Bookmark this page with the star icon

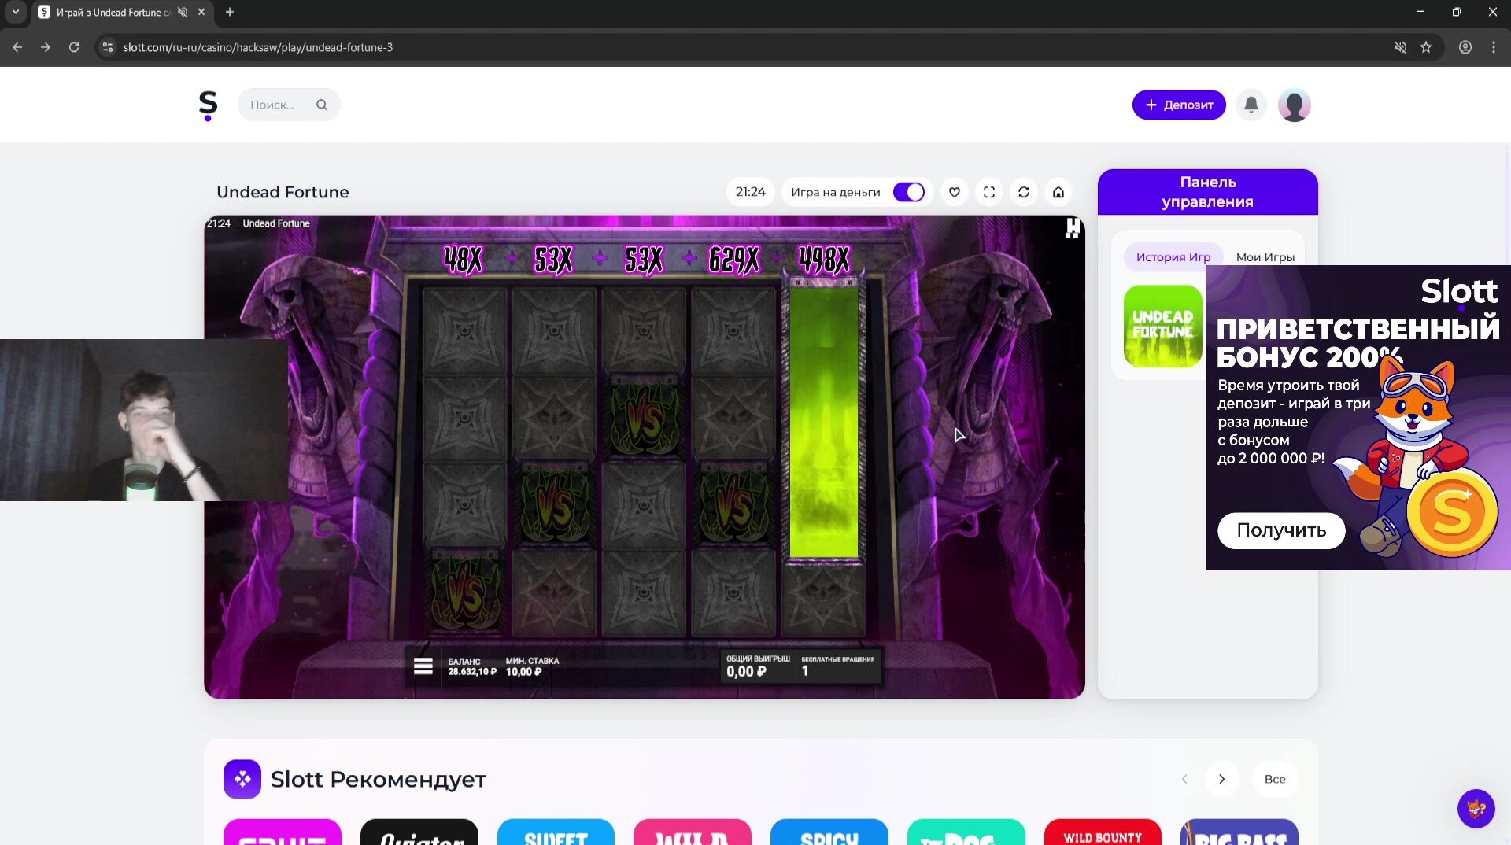[1426, 47]
